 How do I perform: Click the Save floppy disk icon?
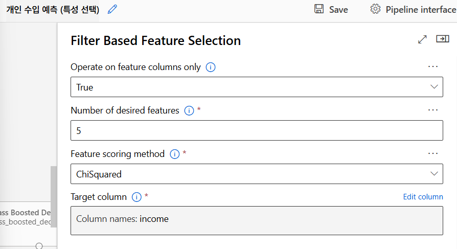pyautogui.click(x=319, y=9)
